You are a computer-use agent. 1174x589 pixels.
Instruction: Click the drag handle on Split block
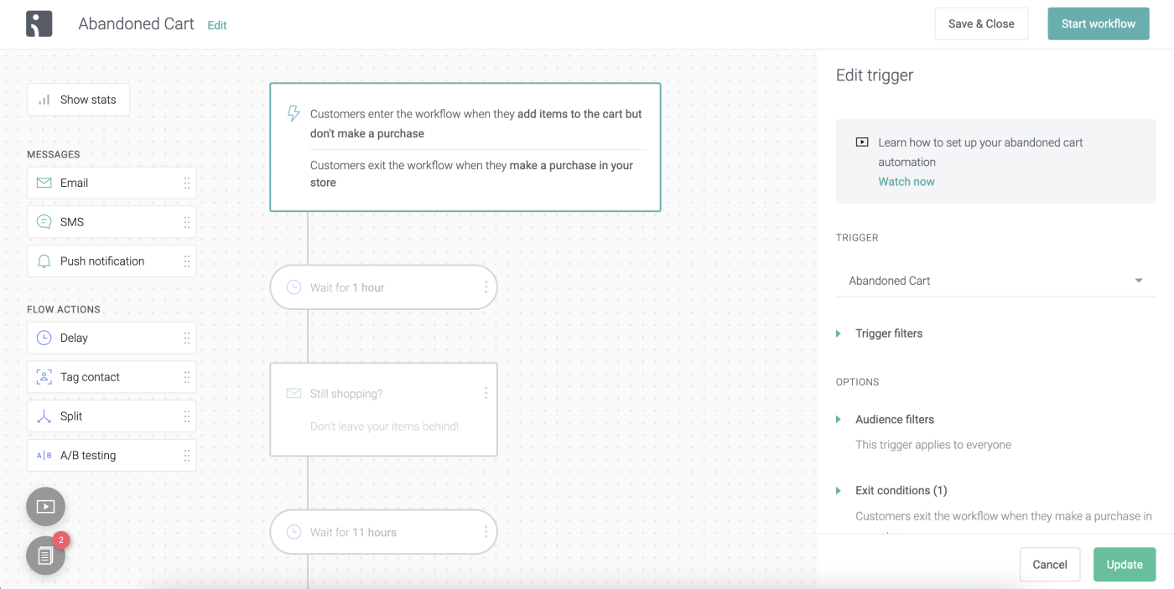[x=186, y=416]
